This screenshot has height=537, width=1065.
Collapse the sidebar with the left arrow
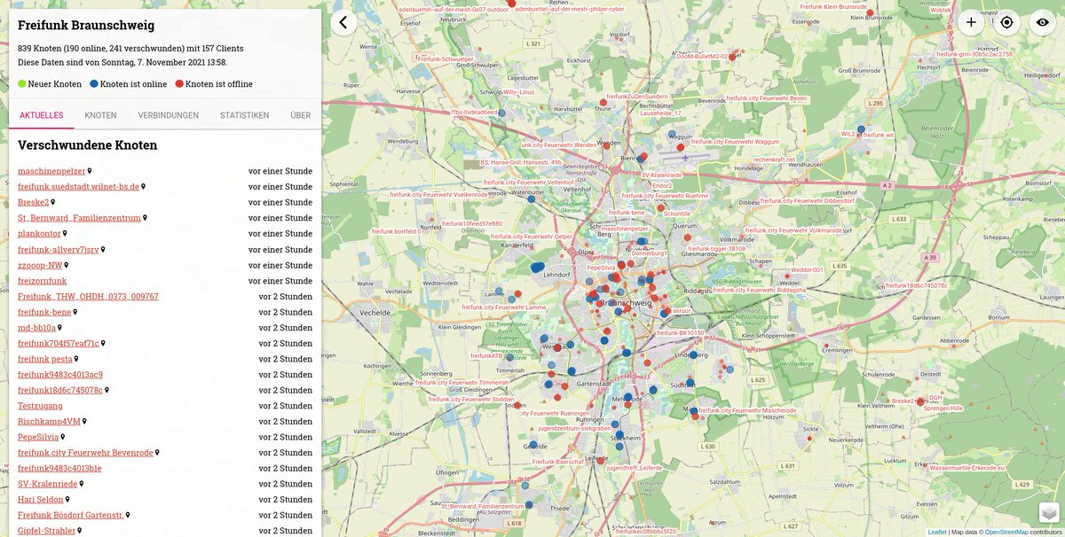[x=344, y=21]
